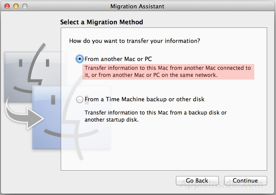Choose the Time Machine backup radio button

(80, 99)
